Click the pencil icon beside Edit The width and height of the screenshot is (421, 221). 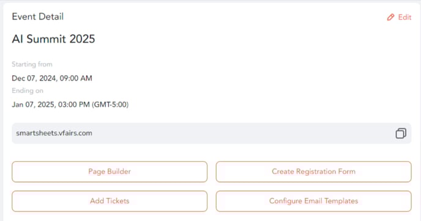tap(390, 18)
